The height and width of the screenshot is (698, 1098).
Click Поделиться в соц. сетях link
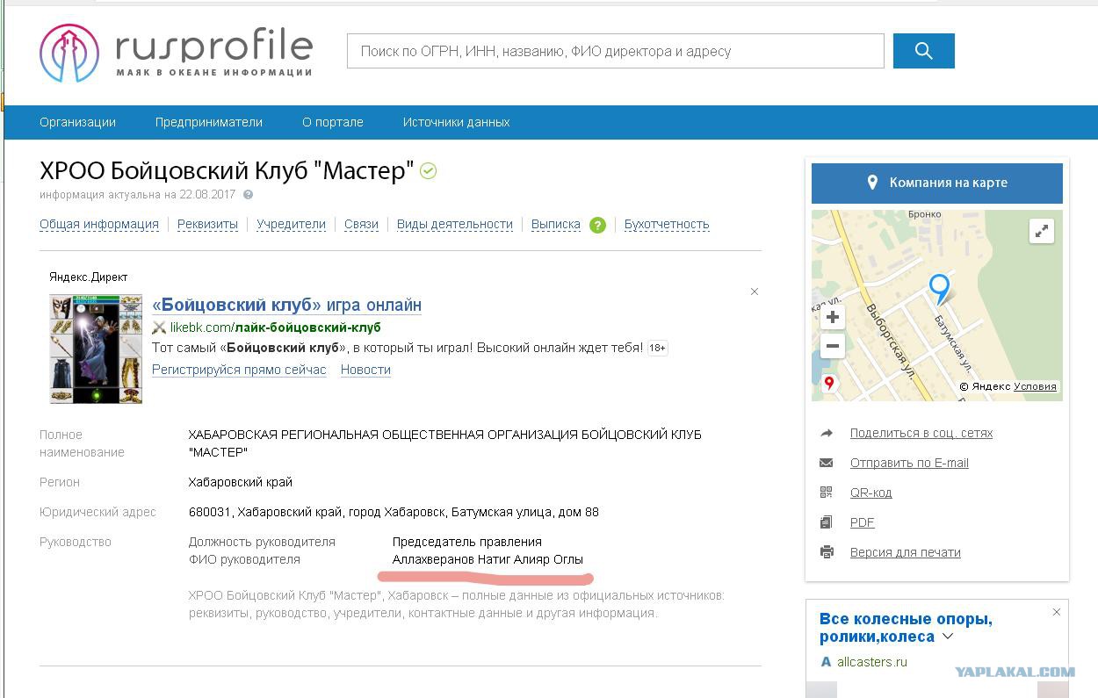921,433
